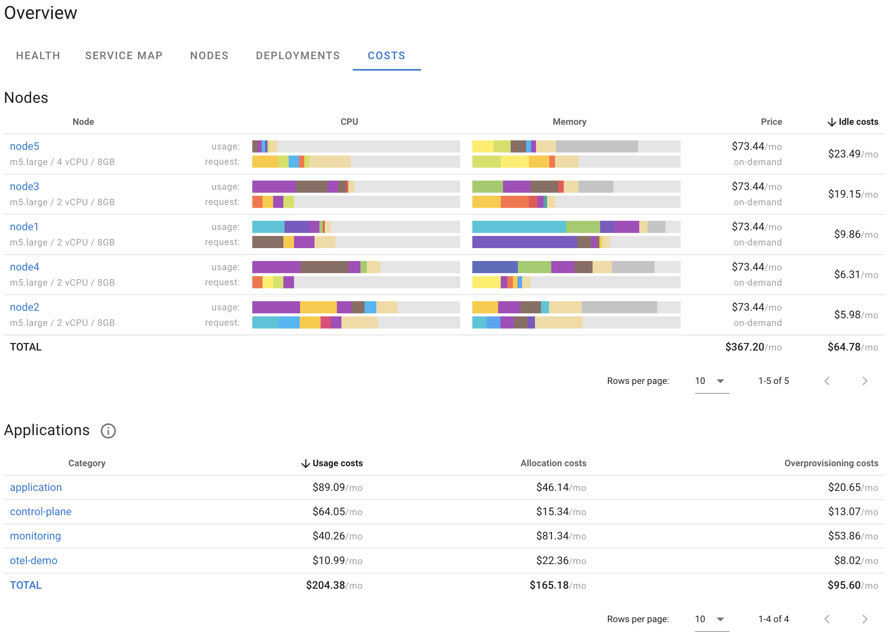890x632 pixels.
Task: Click the Applications TOTAL link
Action: (26, 585)
